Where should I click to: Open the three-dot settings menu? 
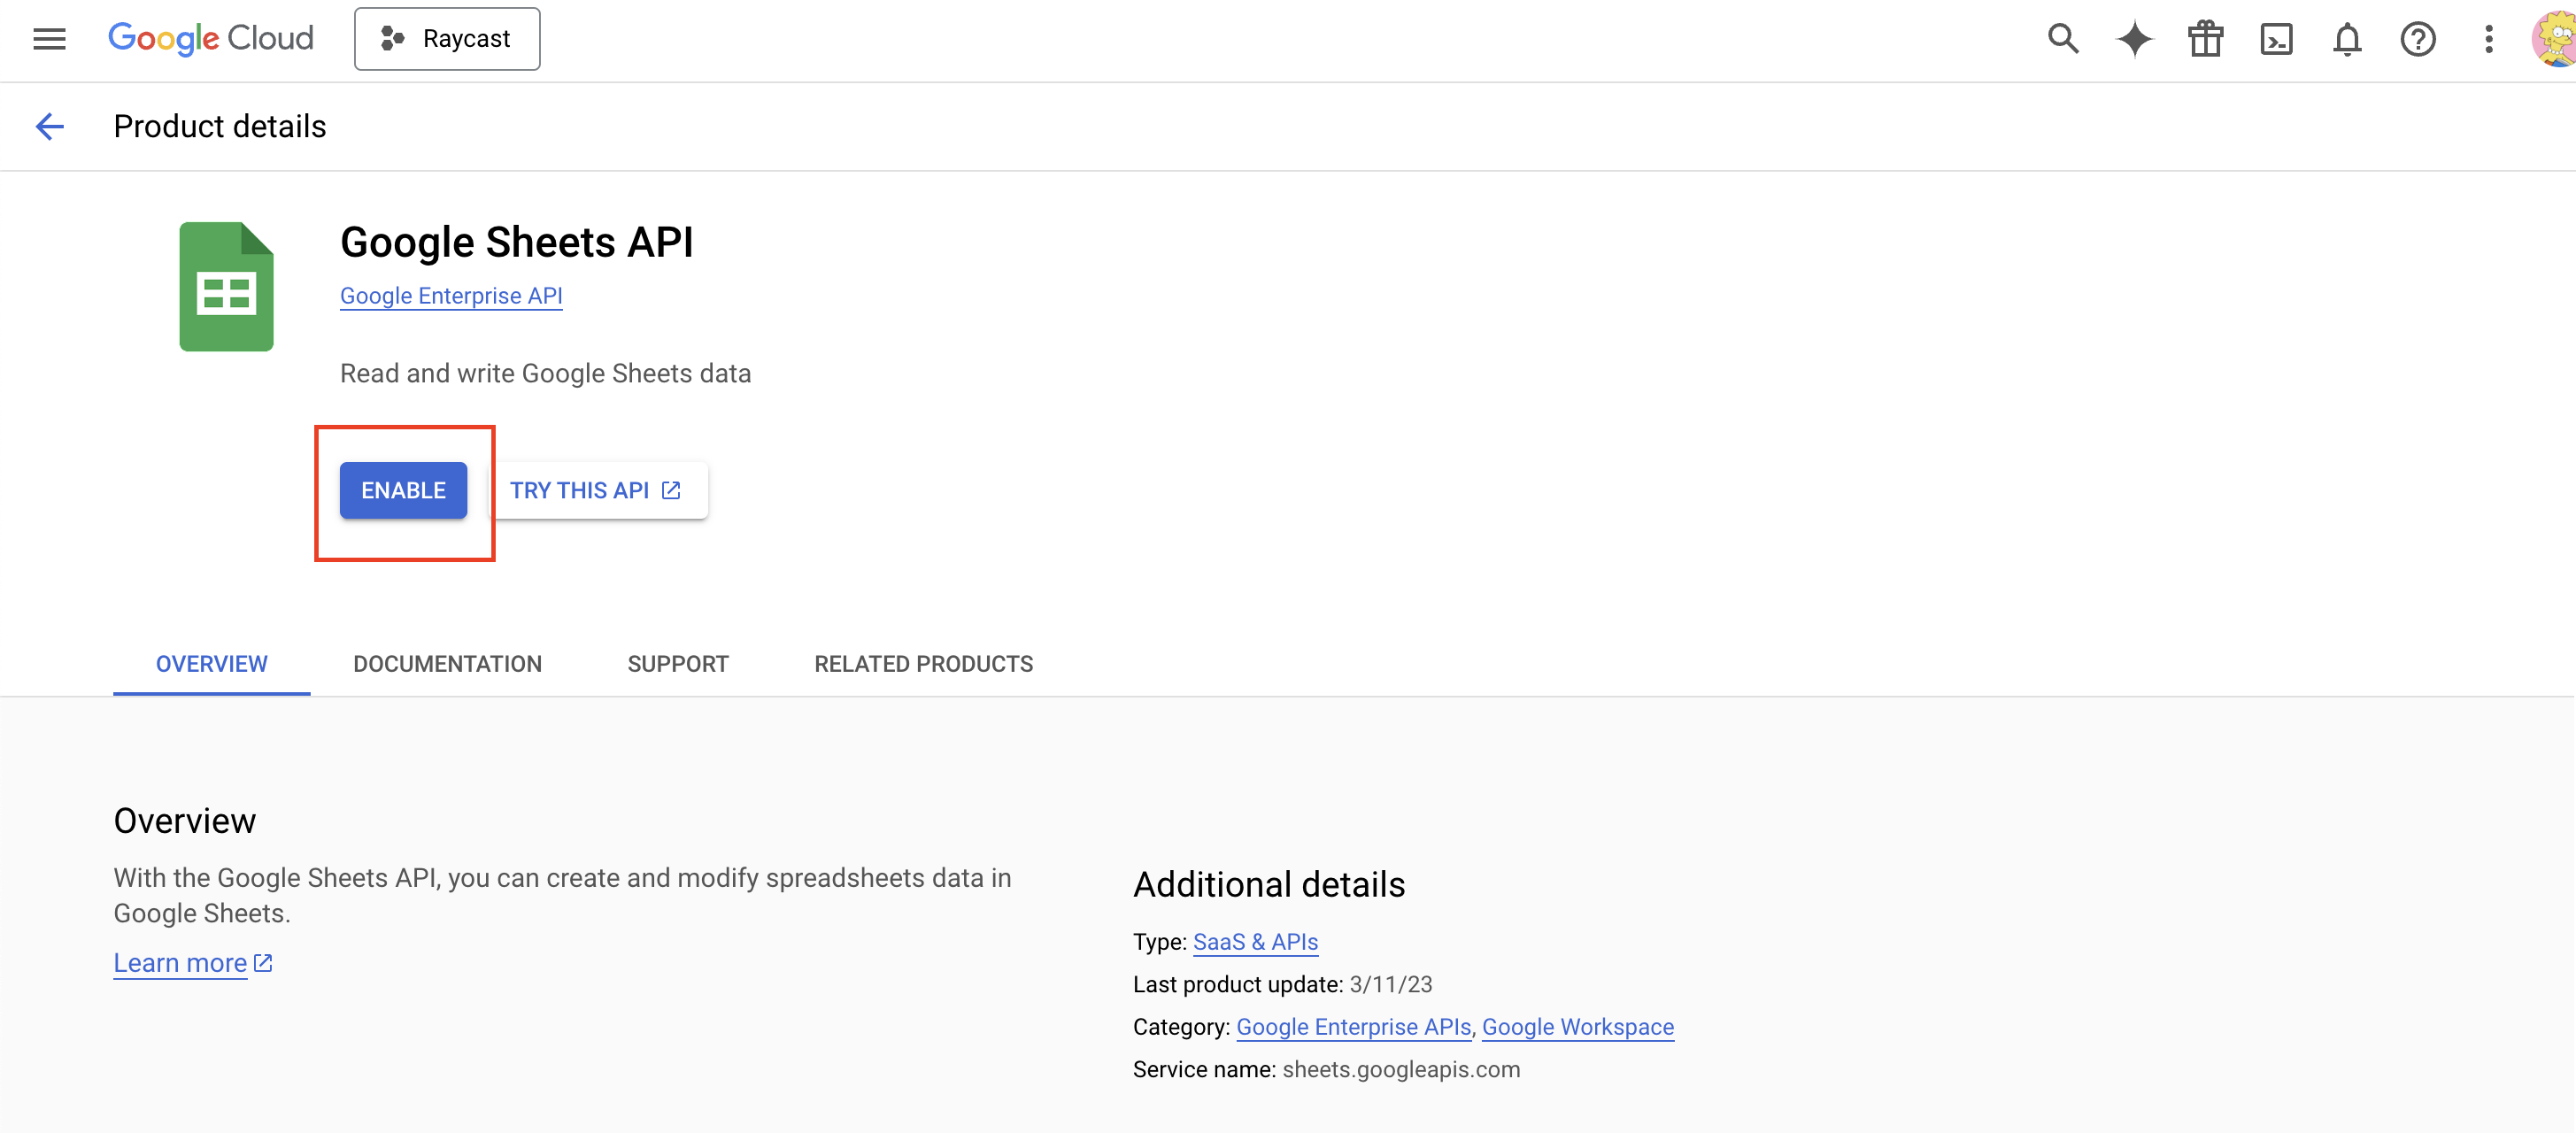pyautogui.click(x=2489, y=39)
